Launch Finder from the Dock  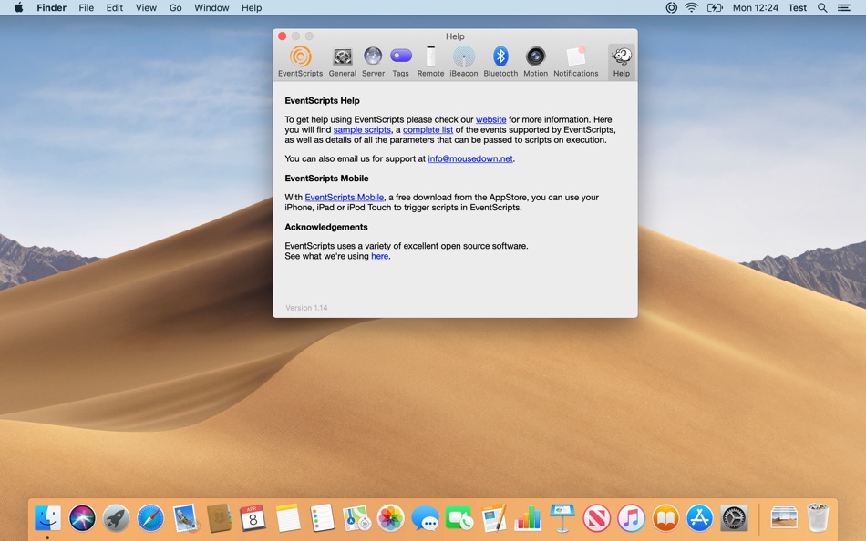tap(48, 518)
